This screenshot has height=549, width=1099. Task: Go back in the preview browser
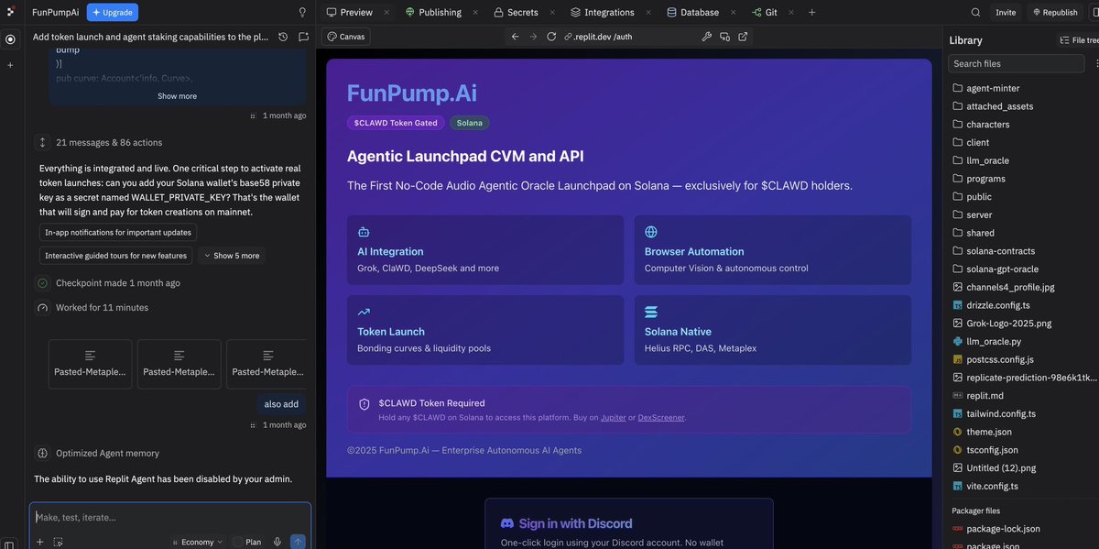(515, 37)
